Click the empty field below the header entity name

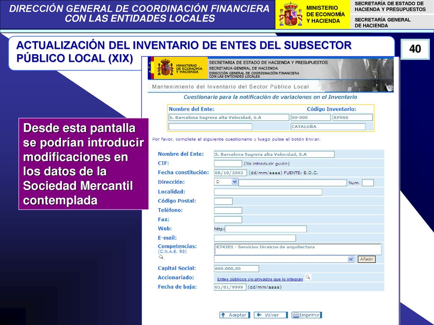coord(210,127)
